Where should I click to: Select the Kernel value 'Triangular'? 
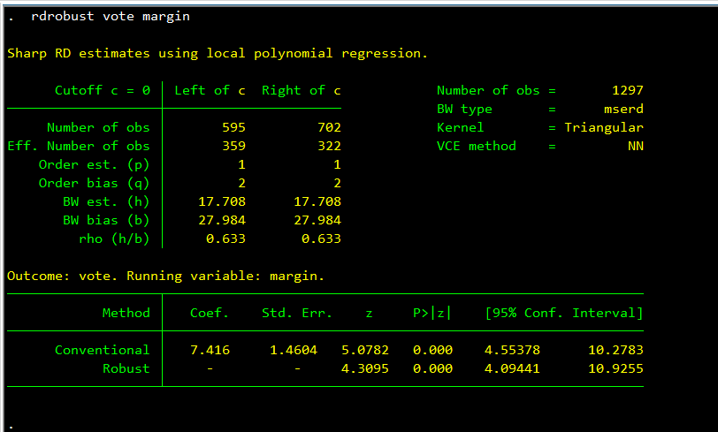[603, 127]
